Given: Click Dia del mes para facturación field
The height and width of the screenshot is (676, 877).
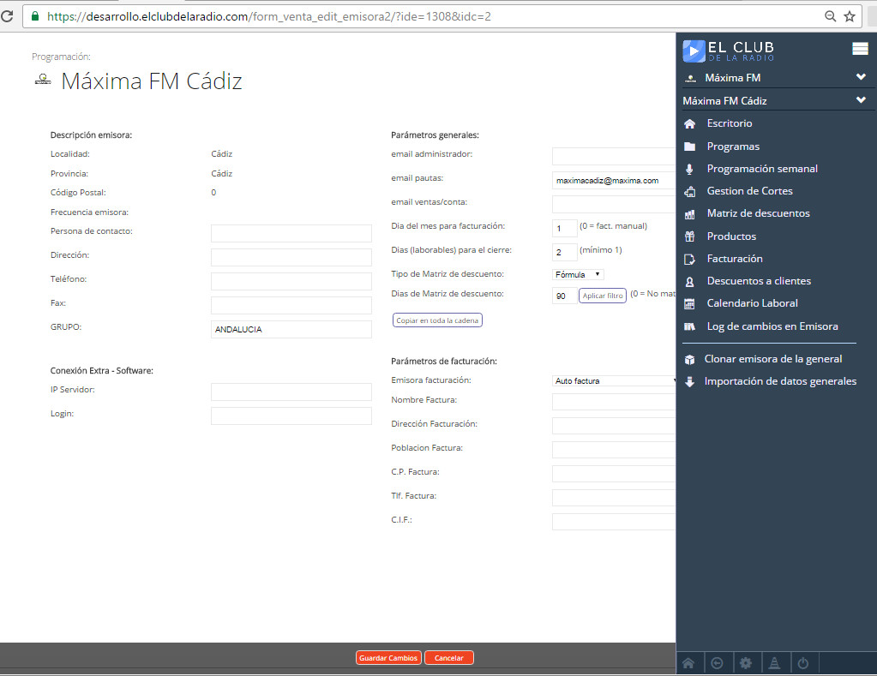Looking at the screenshot, I should (564, 228).
